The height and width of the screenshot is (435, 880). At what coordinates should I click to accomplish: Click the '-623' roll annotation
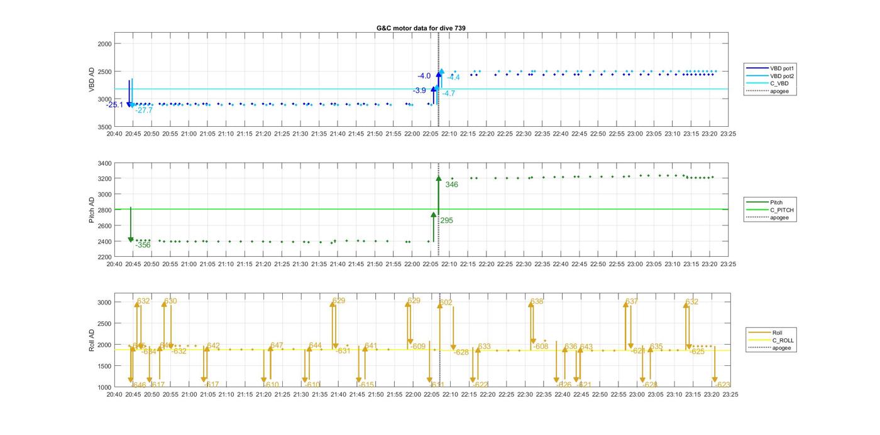(723, 385)
